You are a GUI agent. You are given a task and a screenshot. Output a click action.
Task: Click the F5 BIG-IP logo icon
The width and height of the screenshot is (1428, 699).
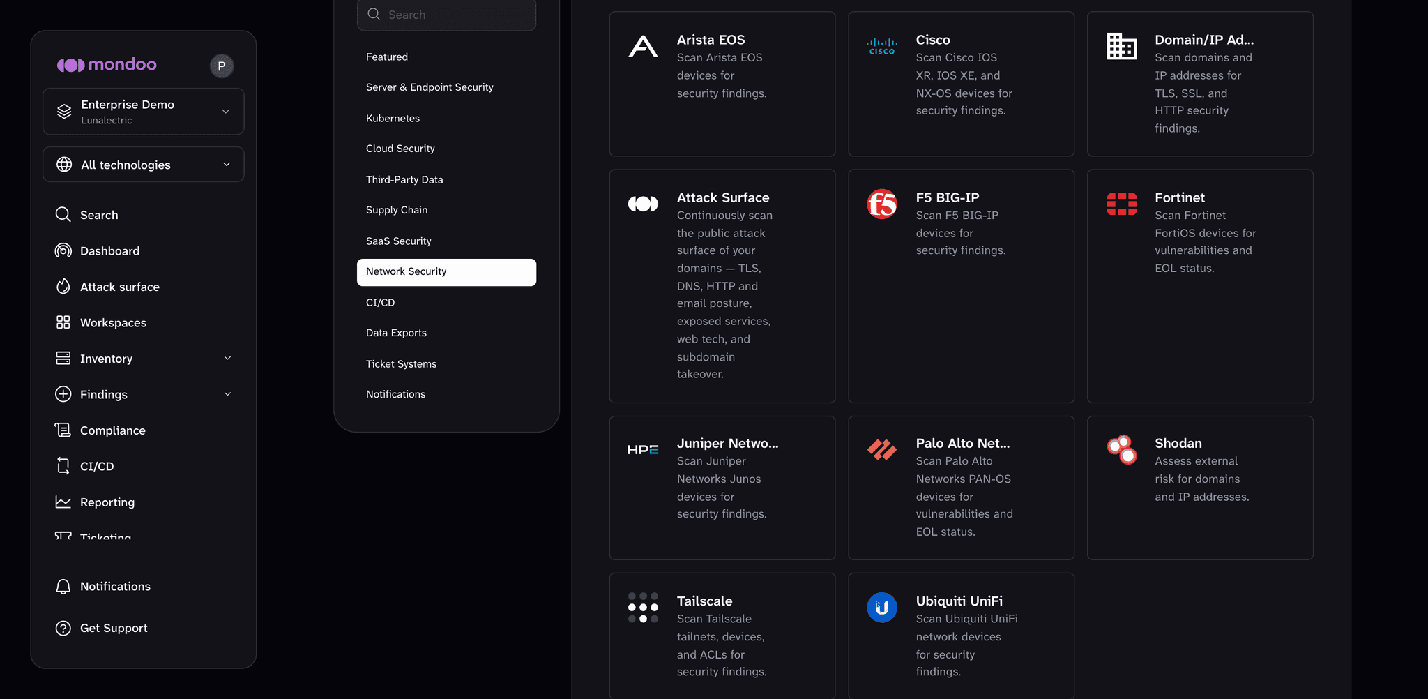click(x=881, y=204)
